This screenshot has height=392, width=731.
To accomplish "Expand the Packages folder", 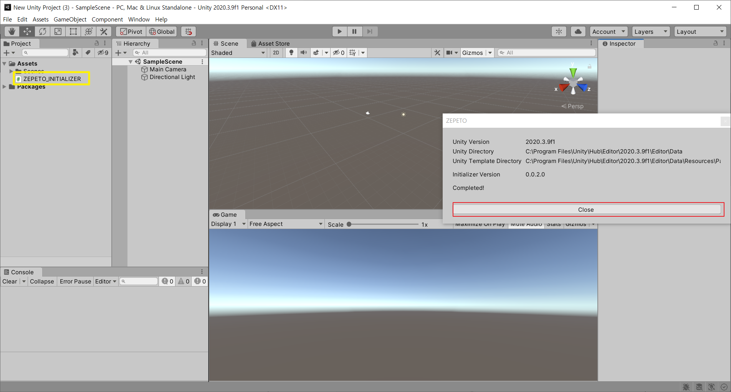I will click(4, 87).
